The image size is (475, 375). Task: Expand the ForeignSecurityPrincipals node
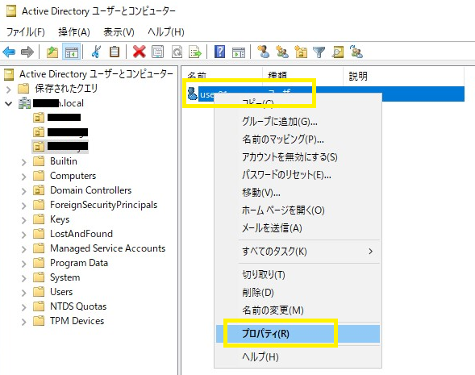[23, 206]
